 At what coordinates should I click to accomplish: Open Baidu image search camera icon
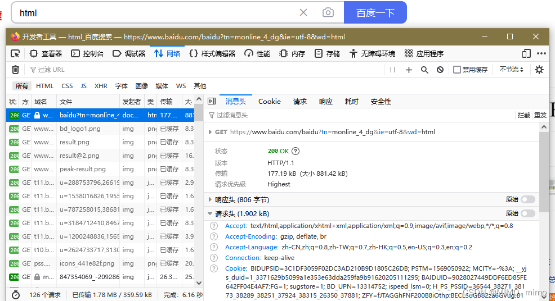pyautogui.click(x=328, y=13)
